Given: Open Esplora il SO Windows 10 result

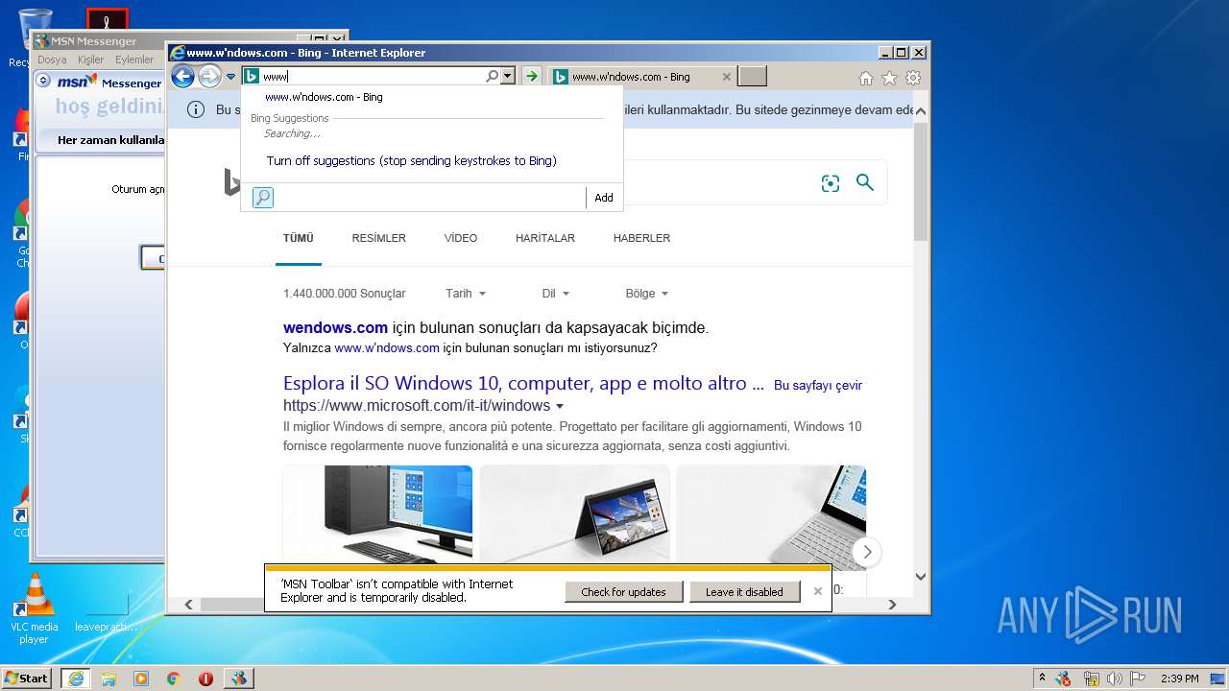Looking at the screenshot, I should point(523,383).
